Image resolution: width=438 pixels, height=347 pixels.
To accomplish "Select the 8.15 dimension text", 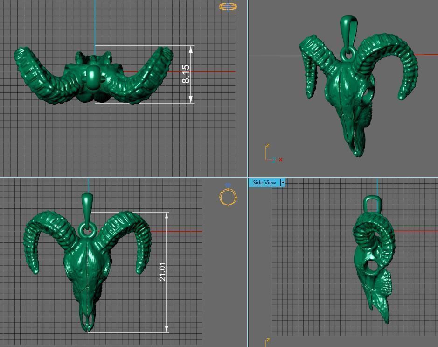I will (x=186, y=74).
